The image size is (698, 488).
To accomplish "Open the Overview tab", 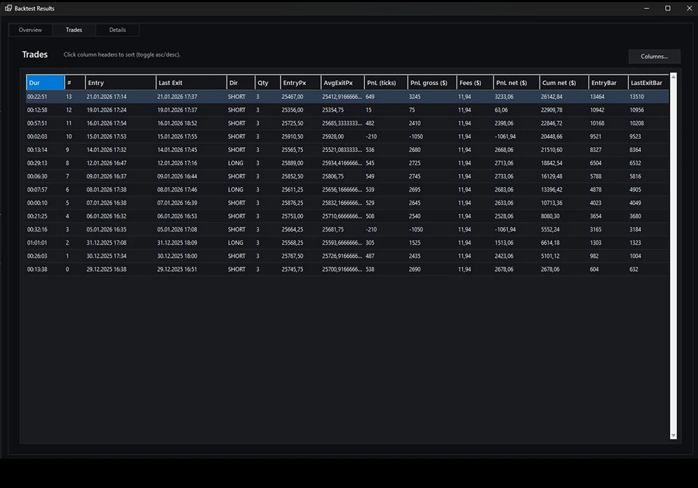I will (30, 30).
